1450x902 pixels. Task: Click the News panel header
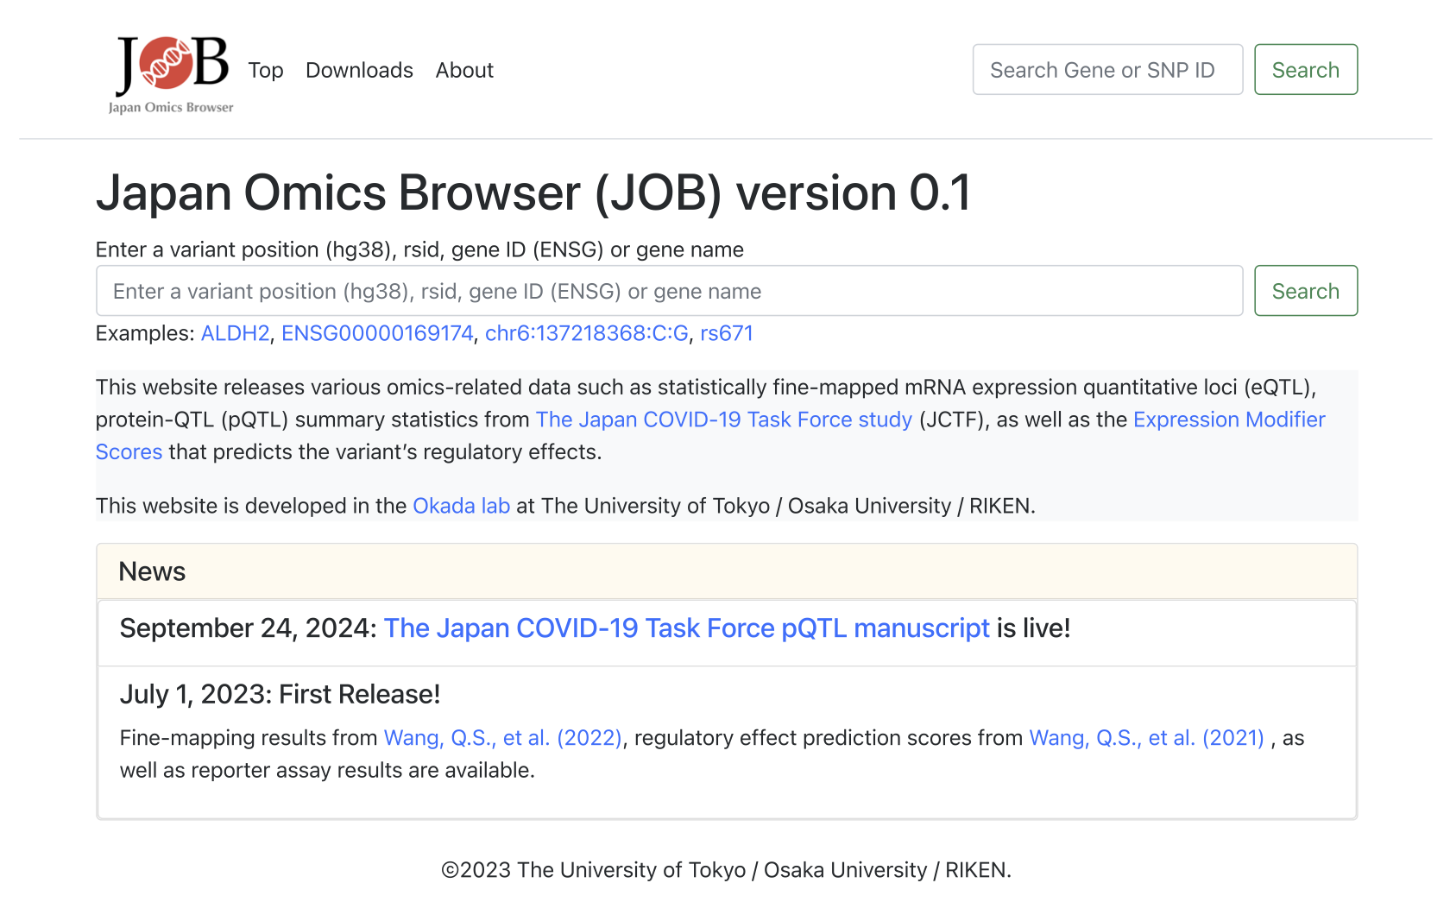tap(727, 571)
